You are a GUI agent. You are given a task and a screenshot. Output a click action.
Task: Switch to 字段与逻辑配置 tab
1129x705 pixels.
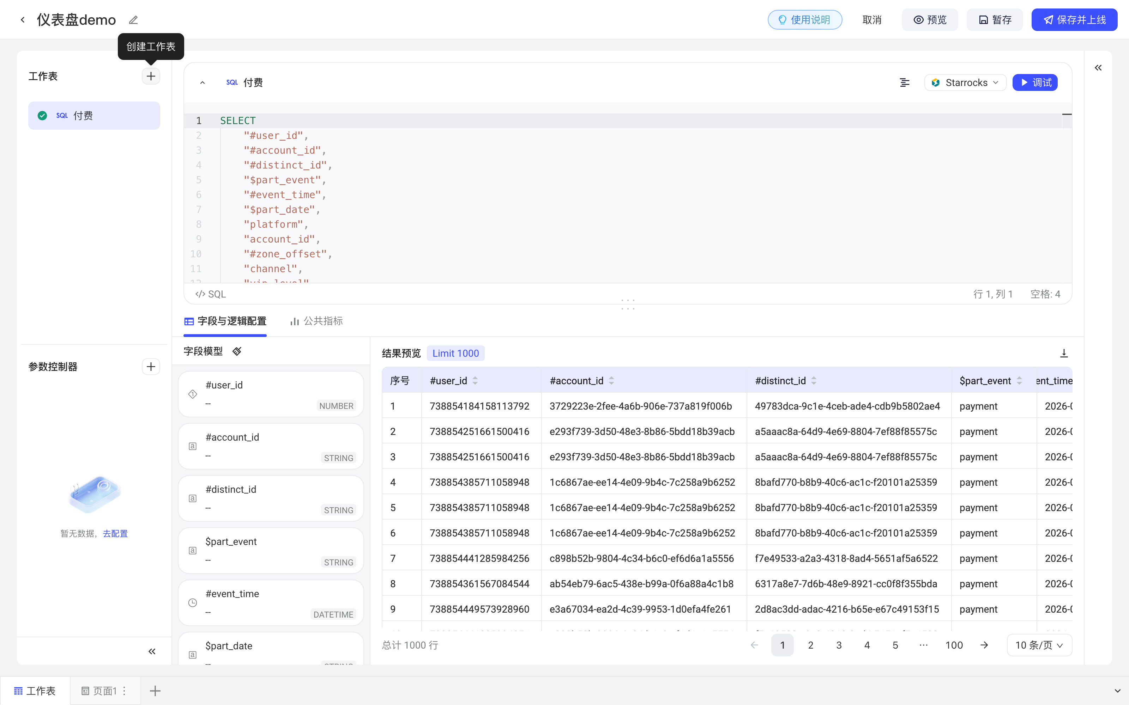coord(225,321)
